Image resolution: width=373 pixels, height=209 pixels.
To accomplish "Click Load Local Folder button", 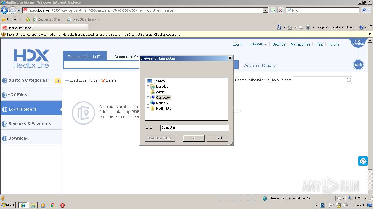I will pos(82,80).
